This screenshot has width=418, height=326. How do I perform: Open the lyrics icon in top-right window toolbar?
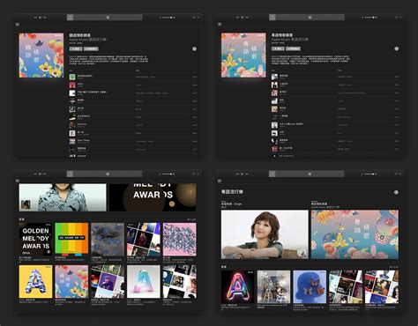pyautogui.click(x=396, y=18)
